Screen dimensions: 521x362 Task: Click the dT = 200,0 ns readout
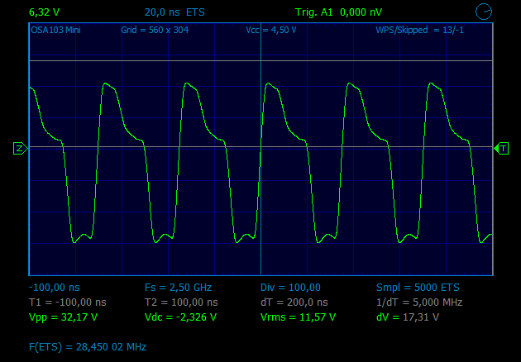[294, 302]
